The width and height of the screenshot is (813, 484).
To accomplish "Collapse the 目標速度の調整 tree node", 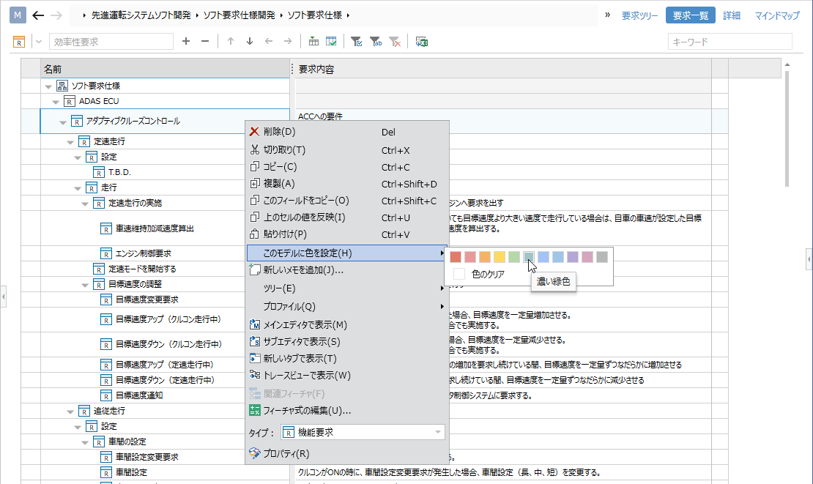I will tap(84, 285).
